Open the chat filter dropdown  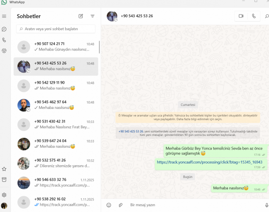(93, 16)
